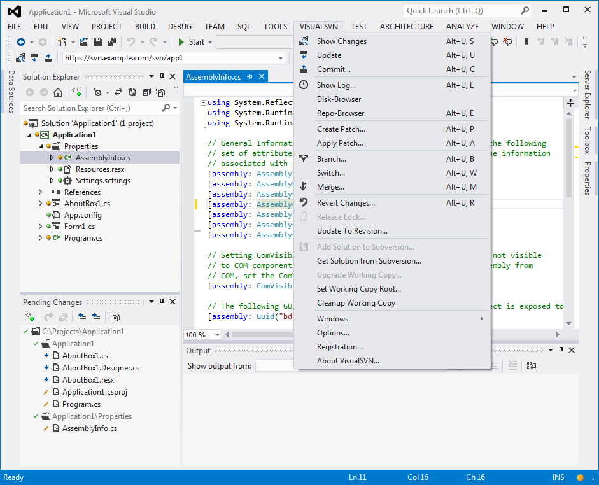Click the Home icon in Solution Explorer
Image resolution: width=599 pixels, height=485 pixels.
[x=58, y=92]
